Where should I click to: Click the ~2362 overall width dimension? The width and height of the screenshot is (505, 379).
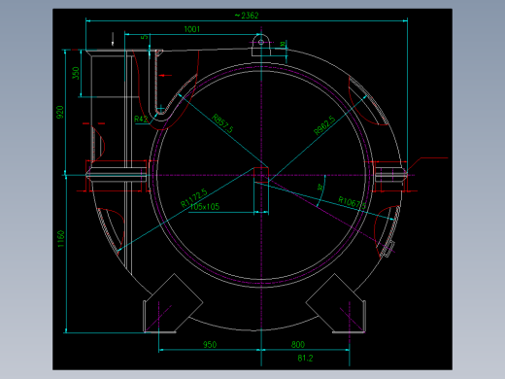(247, 16)
